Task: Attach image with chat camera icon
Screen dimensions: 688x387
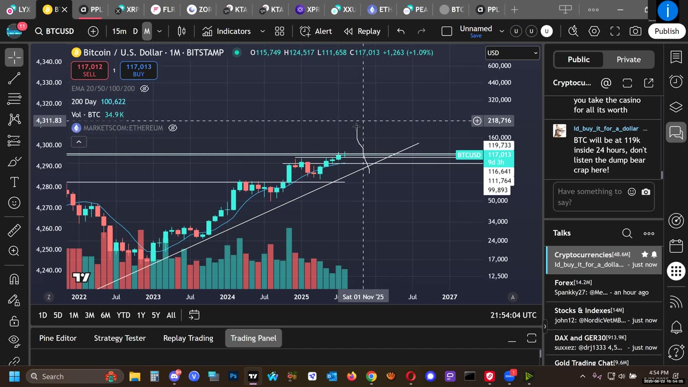Action: 646,192
